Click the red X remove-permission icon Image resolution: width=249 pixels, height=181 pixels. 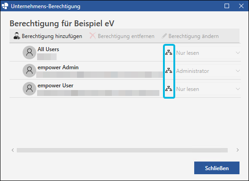[92, 36]
